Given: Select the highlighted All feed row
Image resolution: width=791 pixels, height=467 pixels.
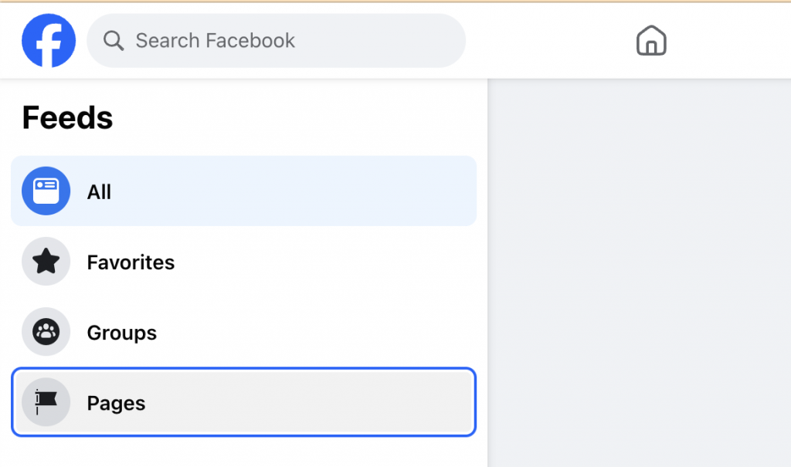Looking at the screenshot, I should coord(243,191).
